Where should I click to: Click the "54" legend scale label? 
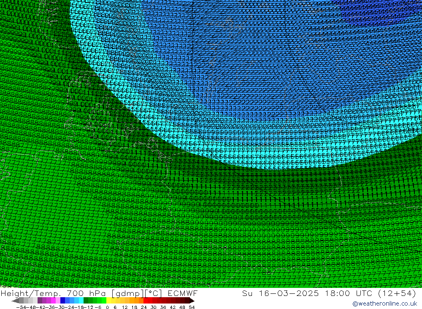192,307
